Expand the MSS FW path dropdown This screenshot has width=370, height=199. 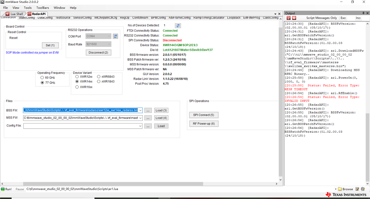click(140, 118)
